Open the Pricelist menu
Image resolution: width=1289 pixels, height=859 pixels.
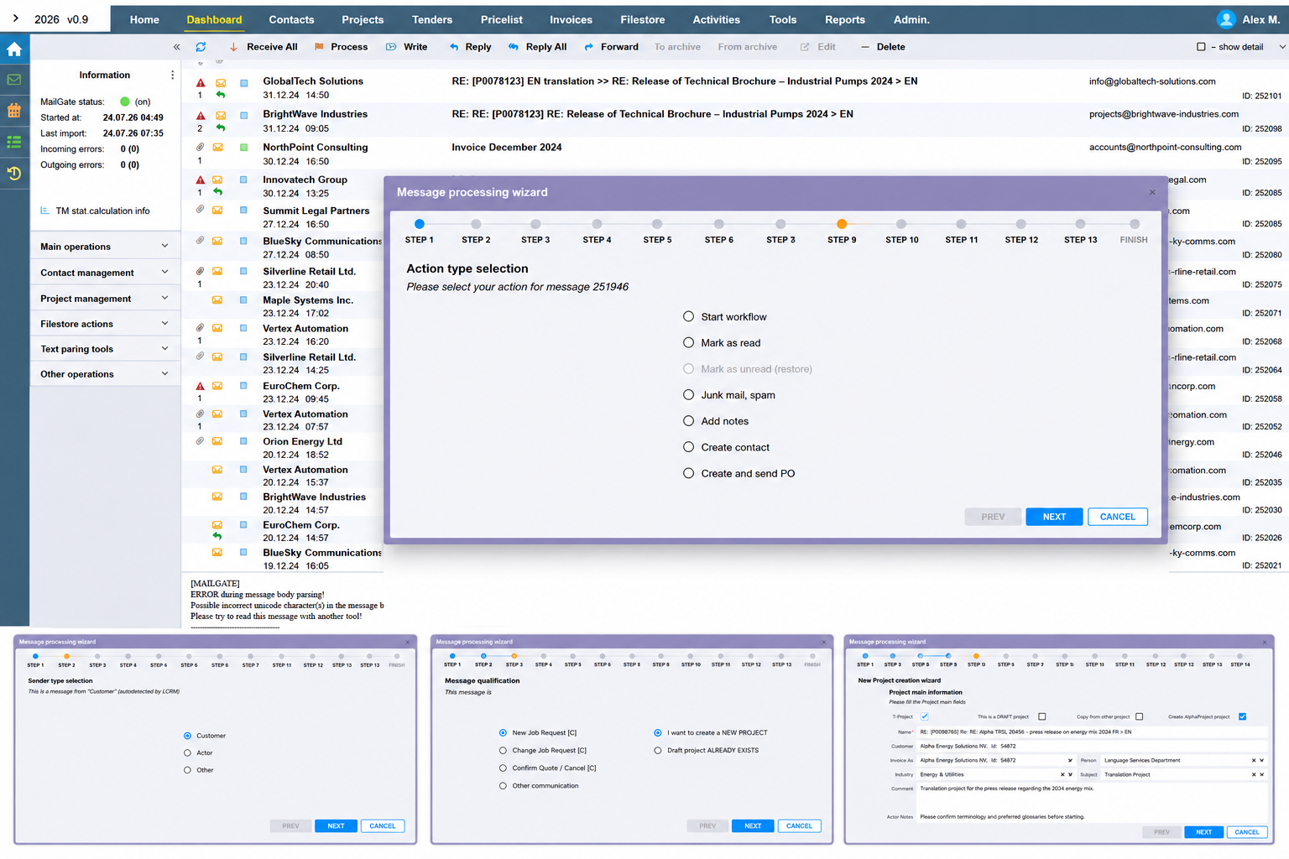[x=502, y=19]
